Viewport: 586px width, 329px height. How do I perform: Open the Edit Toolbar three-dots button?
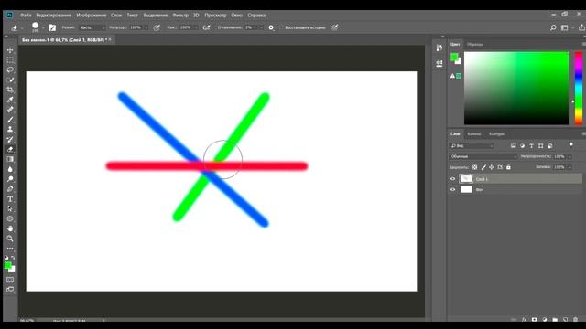tap(10, 249)
